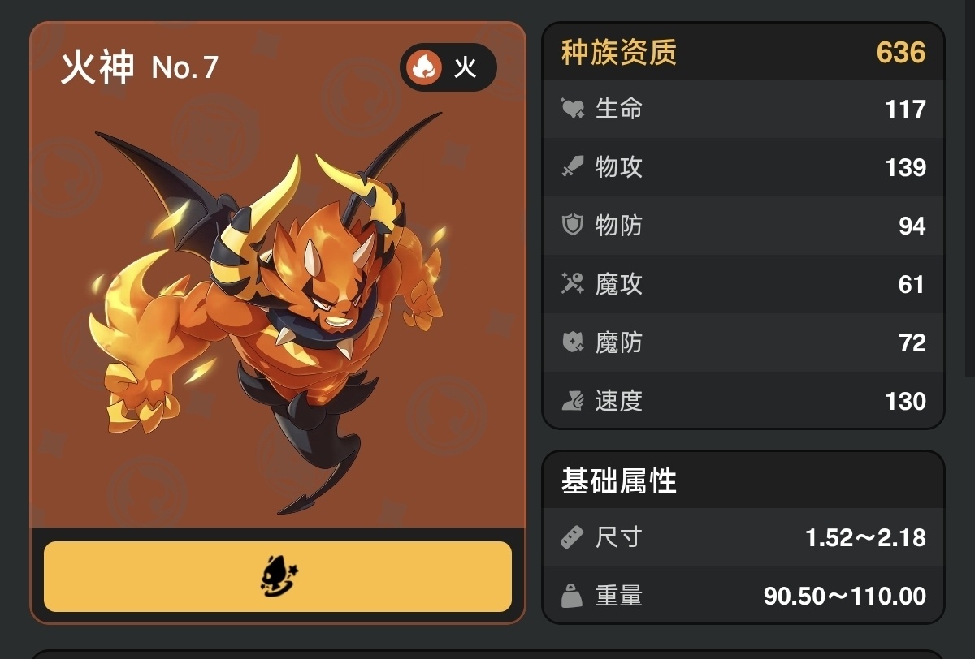The width and height of the screenshot is (975, 659).
Task: Click the magic wand icon beside 魔攻
Action: (573, 283)
